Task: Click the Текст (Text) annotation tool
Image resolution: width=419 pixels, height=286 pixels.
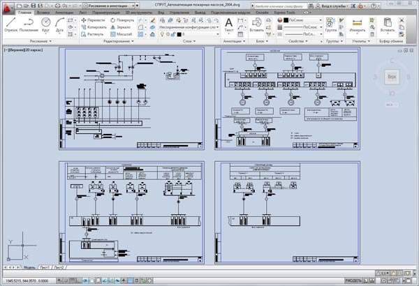Action: click(230, 24)
